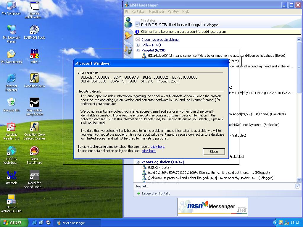Click Ingen nye e-postmeldinger link
Image resolution: width=303 pixels, height=227 pixels.
point(160,40)
